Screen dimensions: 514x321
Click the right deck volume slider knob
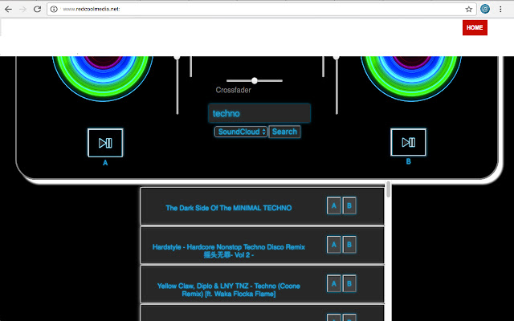pos(337,57)
